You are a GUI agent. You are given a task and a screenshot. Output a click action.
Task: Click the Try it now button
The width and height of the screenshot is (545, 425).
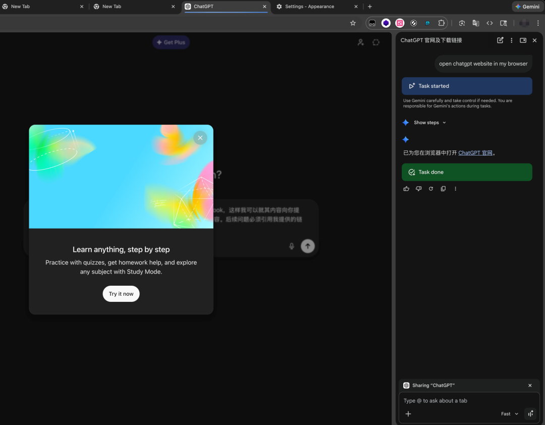[x=121, y=294]
